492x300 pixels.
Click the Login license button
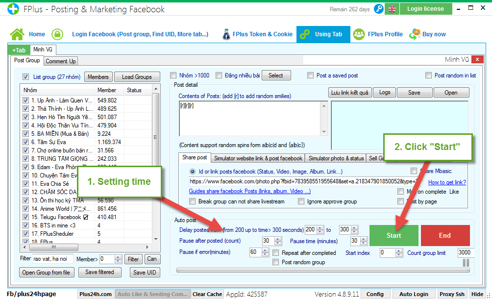coord(425,9)
